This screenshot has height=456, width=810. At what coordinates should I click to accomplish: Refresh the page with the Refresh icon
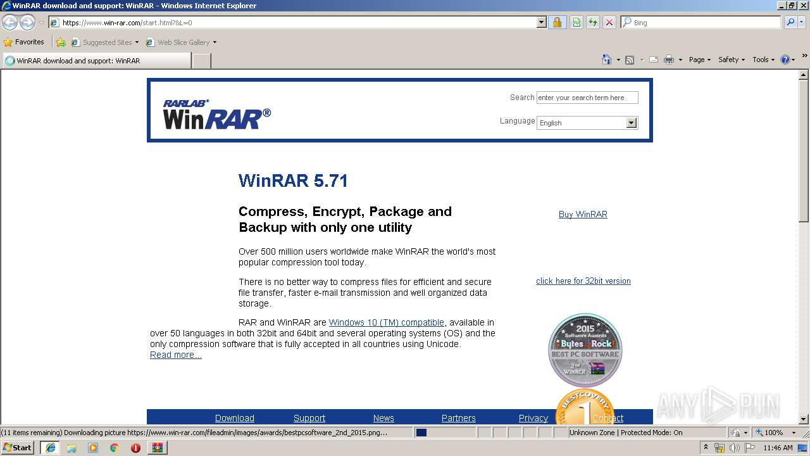[593, 22]
